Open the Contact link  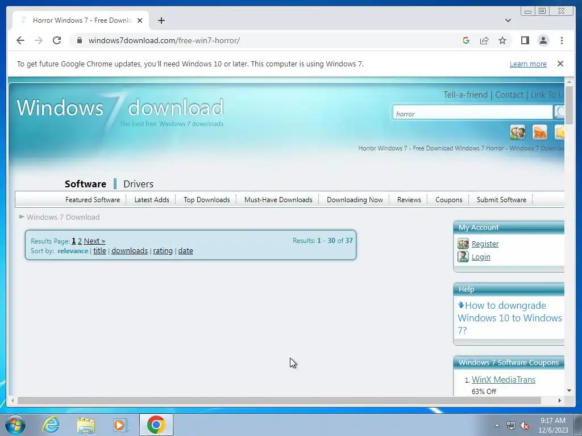(x=509, y=95)
